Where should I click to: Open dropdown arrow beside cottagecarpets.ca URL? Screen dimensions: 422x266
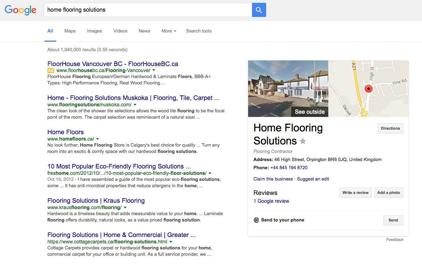pos(171,242)
